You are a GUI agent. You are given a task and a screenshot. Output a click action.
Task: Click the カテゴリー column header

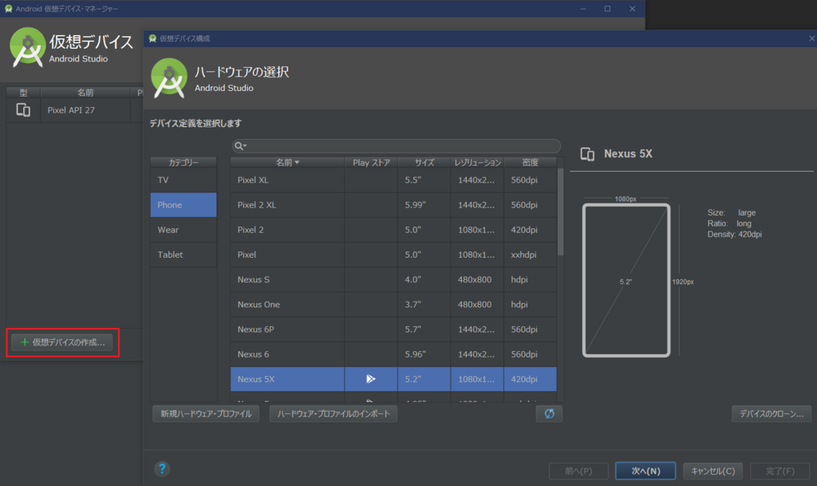click(x=184, y=163)
